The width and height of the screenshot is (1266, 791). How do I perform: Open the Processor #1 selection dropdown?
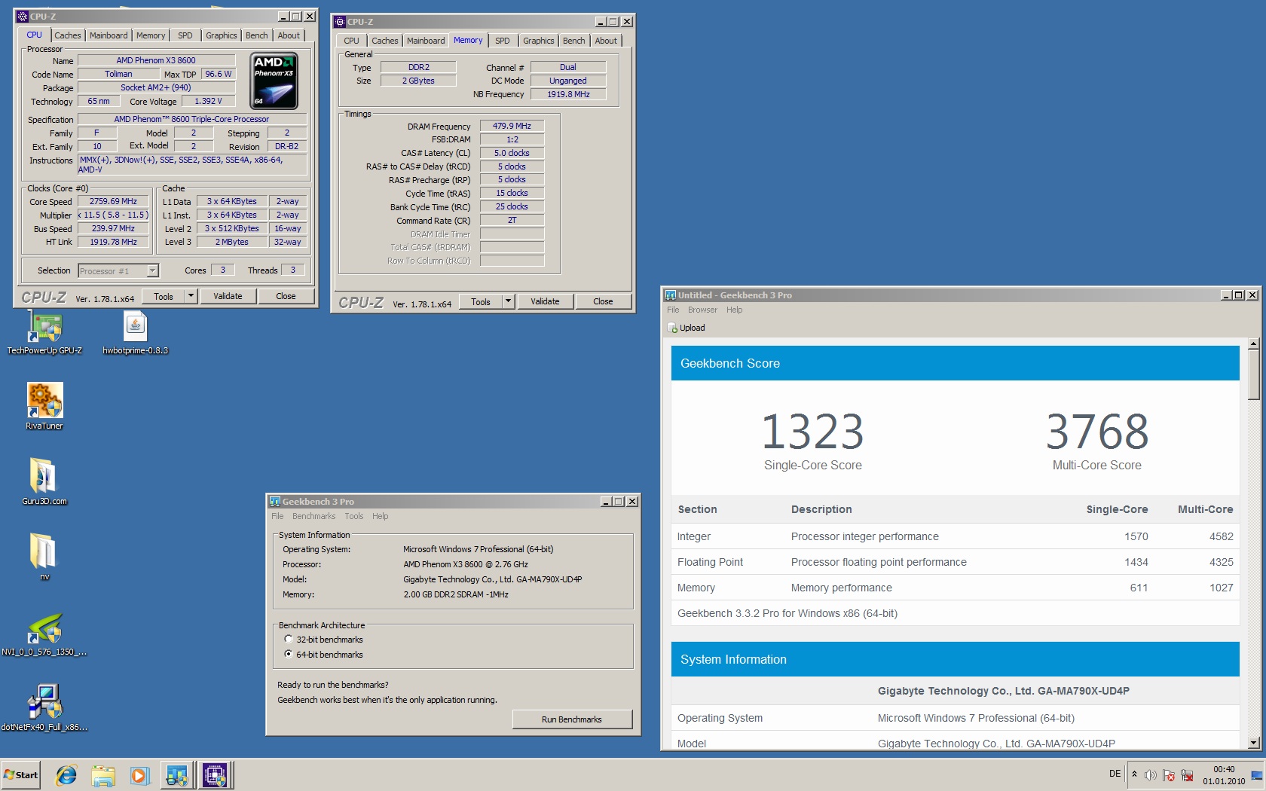[152, 270]
